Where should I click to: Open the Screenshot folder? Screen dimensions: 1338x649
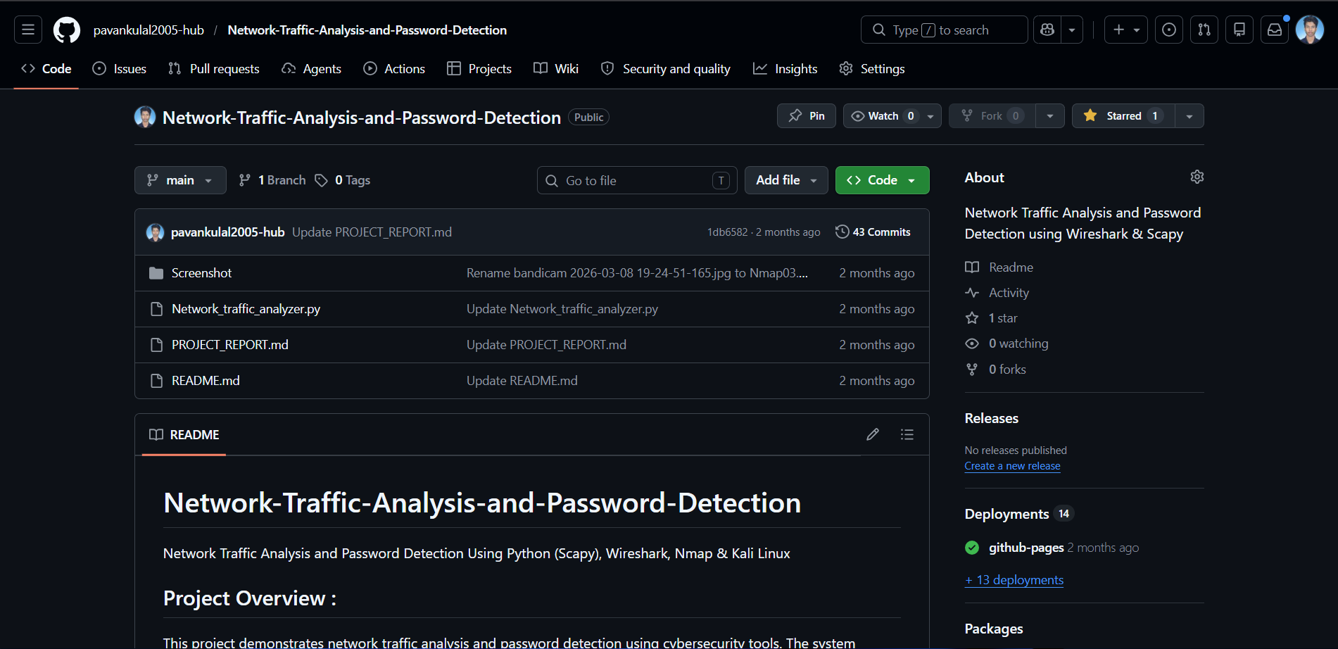click(x=201, y=273)
